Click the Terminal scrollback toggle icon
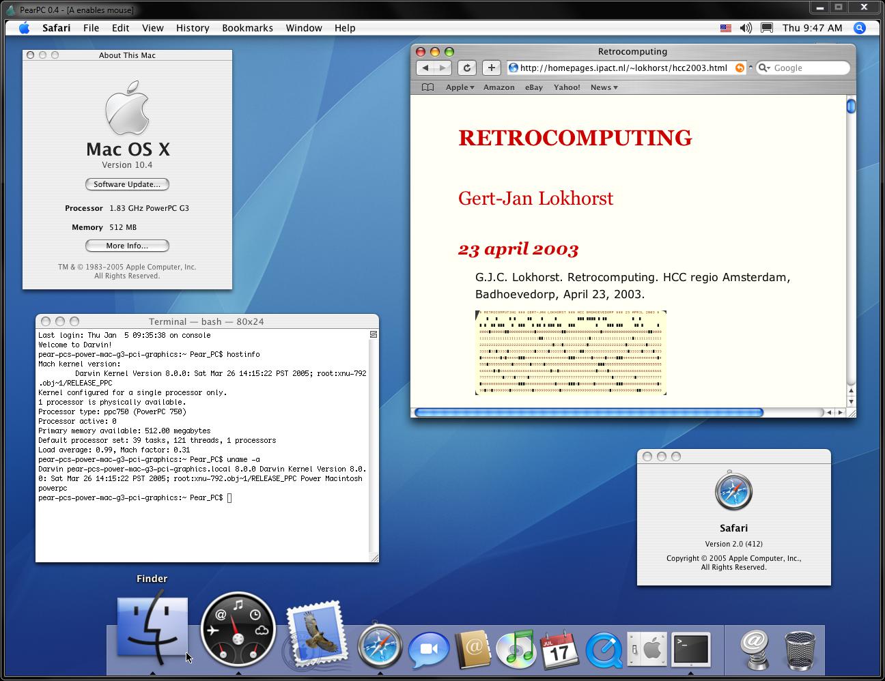885x681 pixels. [x=374, y=334]
